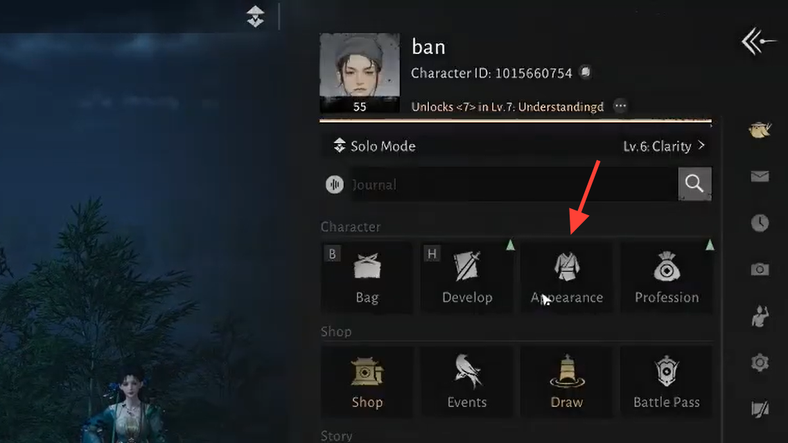Screen dimensions: 788x443
Task: Copy the Character ID with the copy icon
Action: (586, 72)
